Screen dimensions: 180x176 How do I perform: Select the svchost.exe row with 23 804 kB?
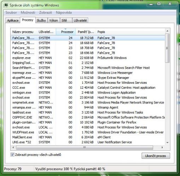coord(88,98)
